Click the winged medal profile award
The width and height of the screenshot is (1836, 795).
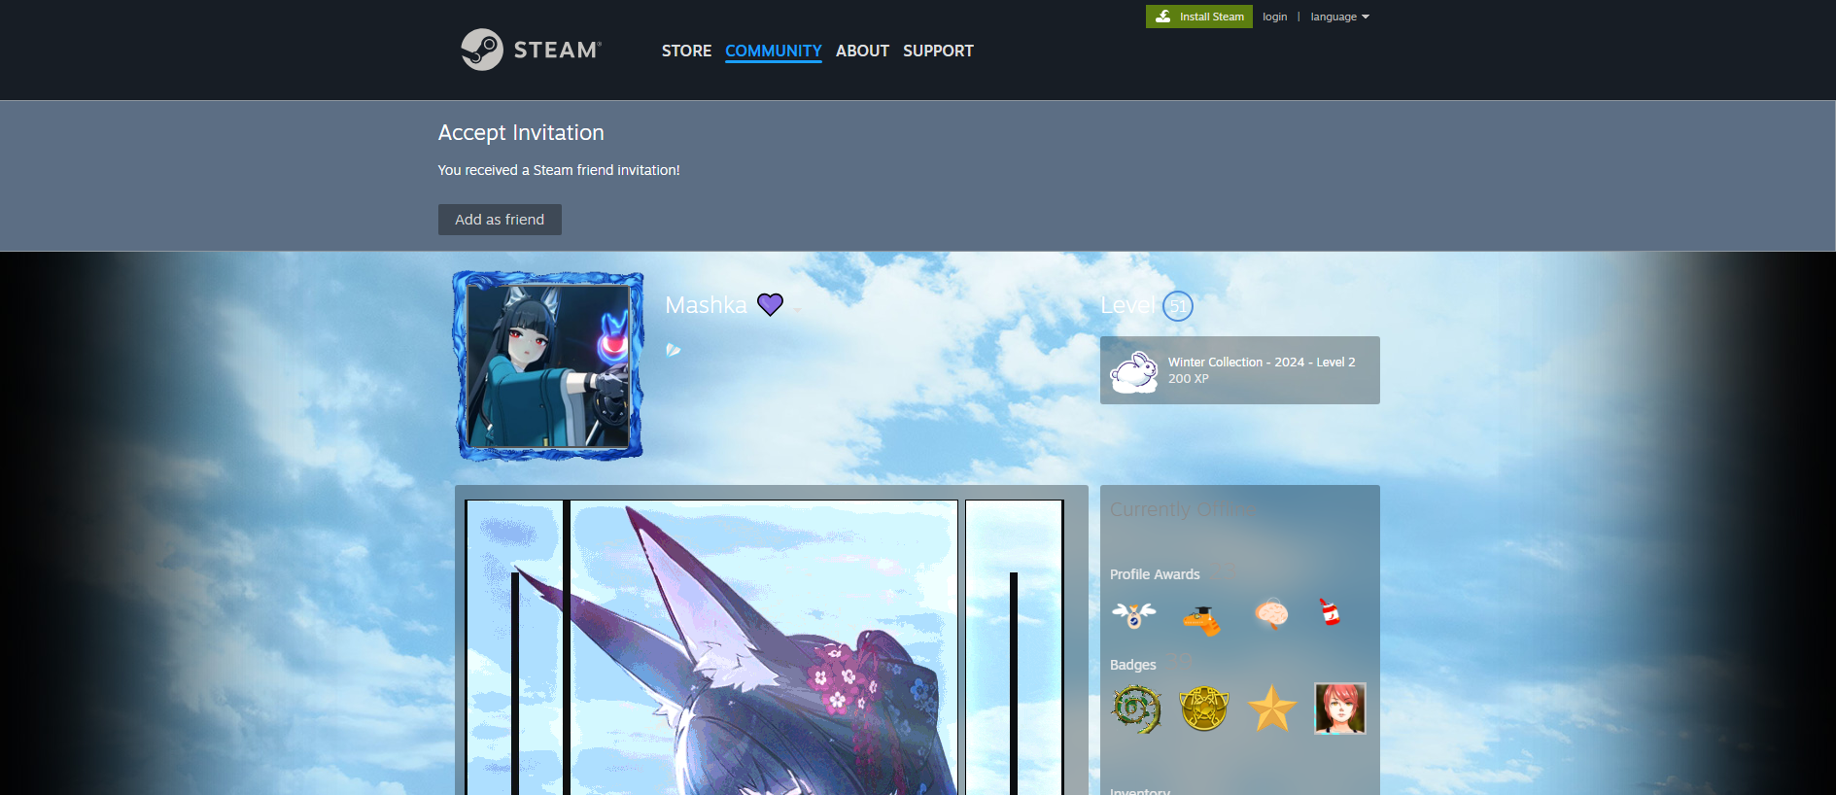[x=1134, y=614]
